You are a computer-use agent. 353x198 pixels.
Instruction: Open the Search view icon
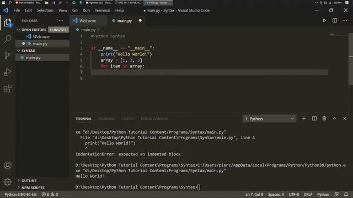point(7,39)
